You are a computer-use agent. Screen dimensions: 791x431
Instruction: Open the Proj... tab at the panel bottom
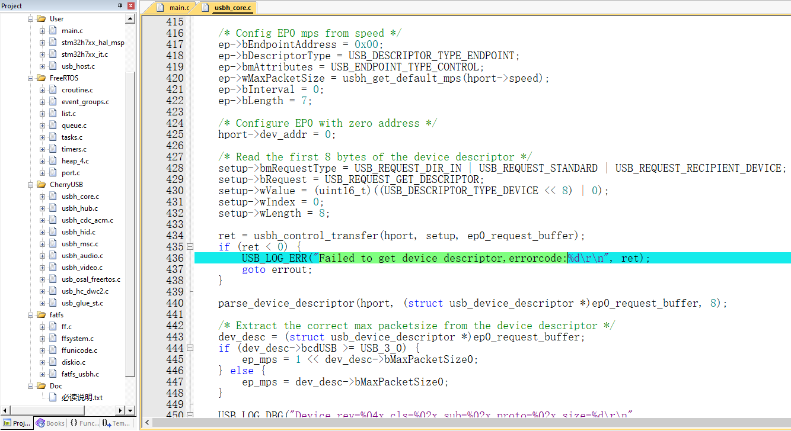[17, 423]
